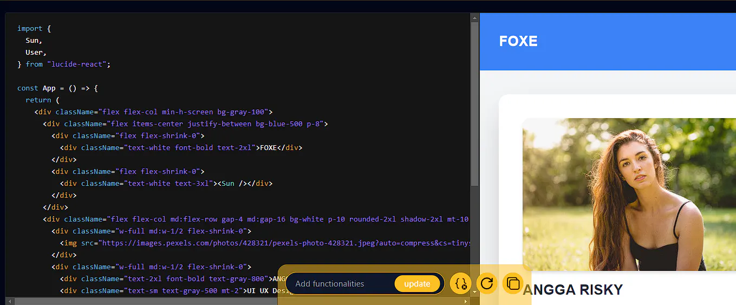This screenshot has width=736, height=305.
Task: Click the copy code icon
Action: (x=513, y=283)
